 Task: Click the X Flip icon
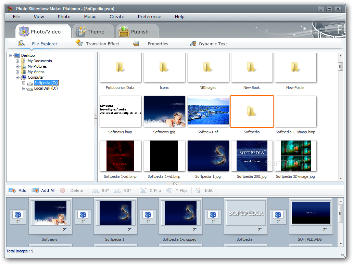pyautogui.click(x=143, y=190)
